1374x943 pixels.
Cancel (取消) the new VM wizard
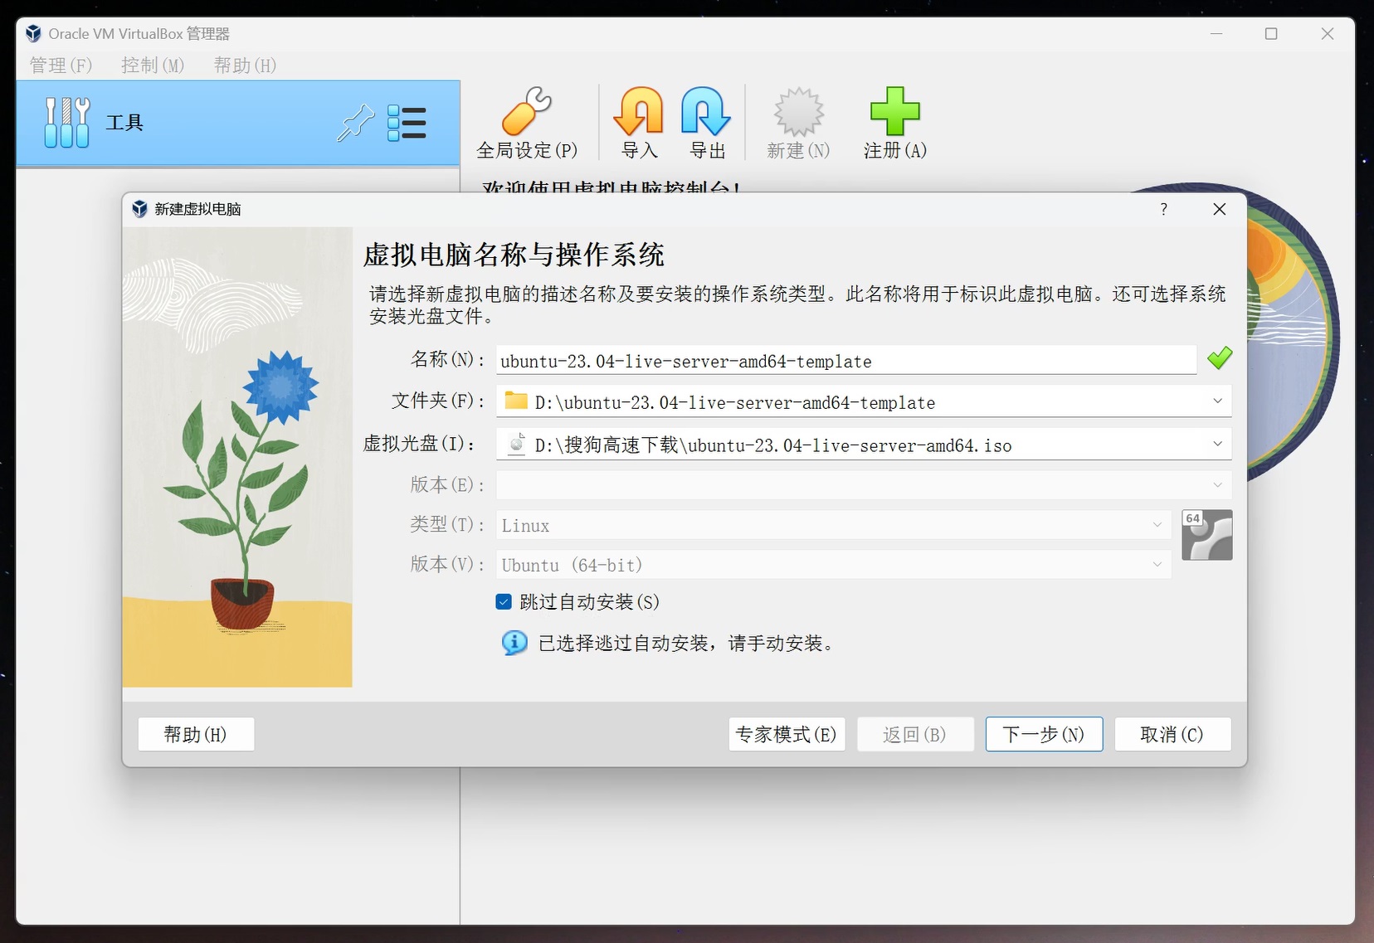point(1172,734)
